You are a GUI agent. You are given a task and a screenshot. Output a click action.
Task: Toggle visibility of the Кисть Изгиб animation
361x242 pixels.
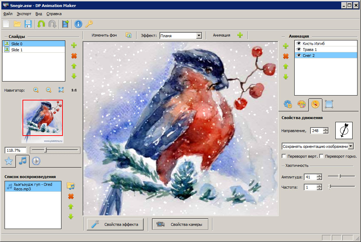pyautogui.click(x=298, y=43)
